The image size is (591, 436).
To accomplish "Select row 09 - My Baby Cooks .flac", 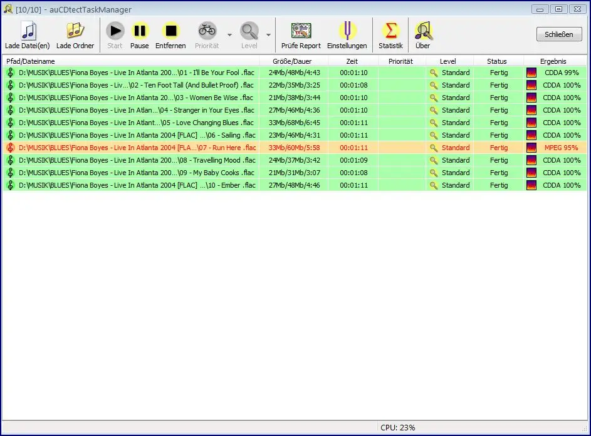I will (x=295, y=173).
